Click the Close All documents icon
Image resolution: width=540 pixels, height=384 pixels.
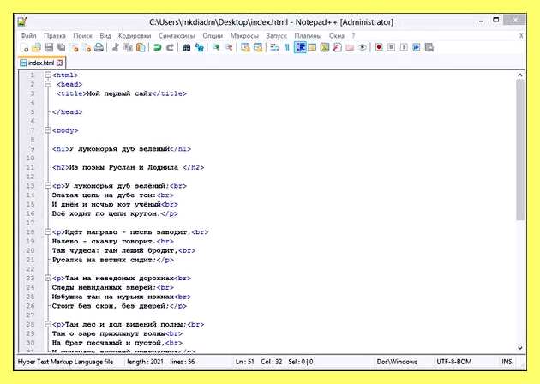tap(87, 47)
